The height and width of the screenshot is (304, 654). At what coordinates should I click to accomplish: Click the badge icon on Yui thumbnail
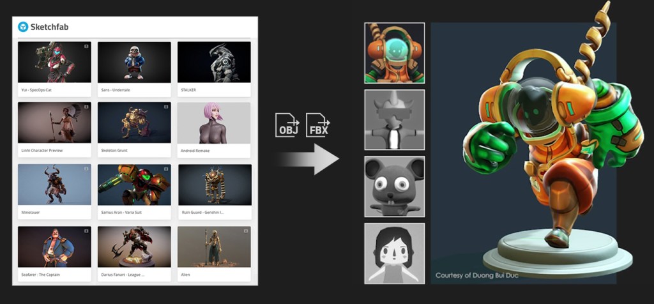[x=86, y=46]
